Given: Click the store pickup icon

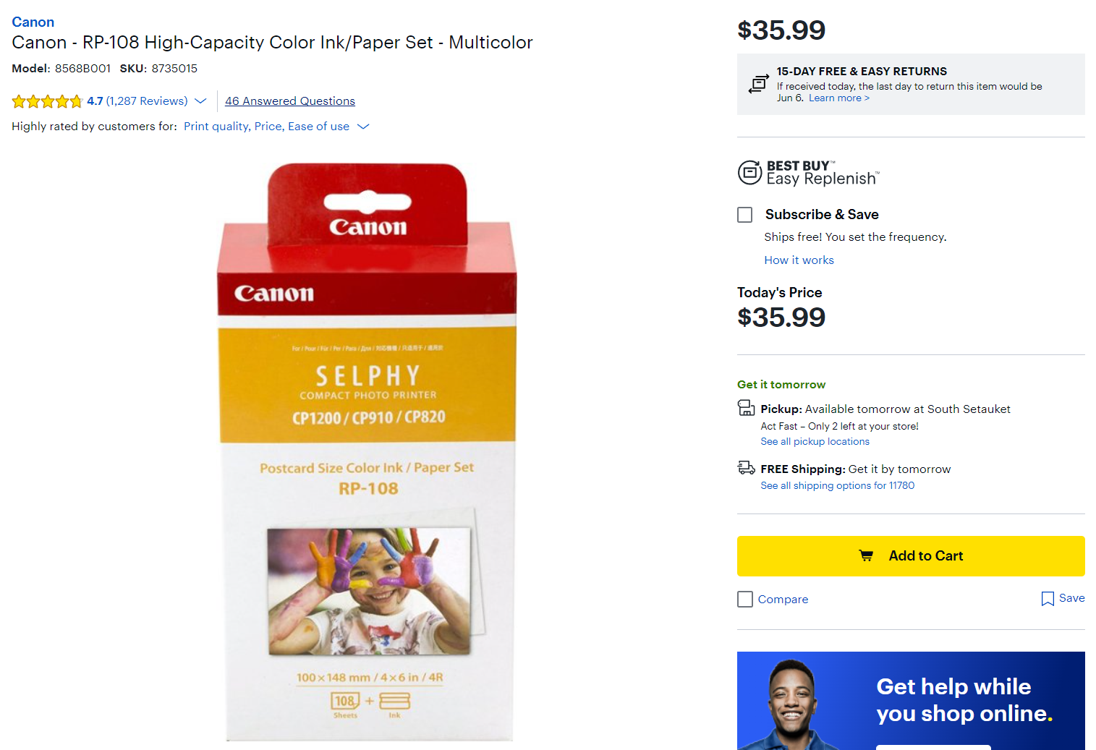Looking at the screenshot, I should click(x=746, y=408).
